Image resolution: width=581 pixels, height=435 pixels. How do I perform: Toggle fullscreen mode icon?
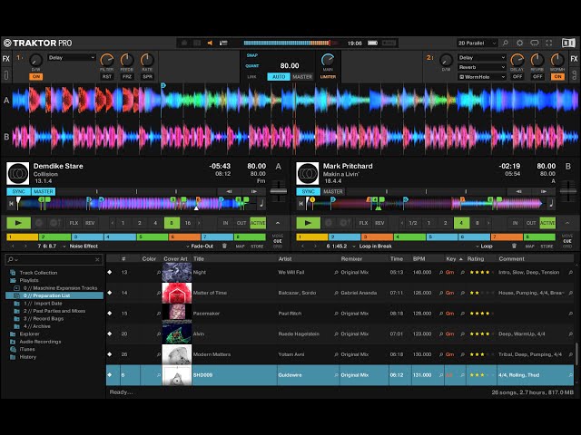[549, 43]
